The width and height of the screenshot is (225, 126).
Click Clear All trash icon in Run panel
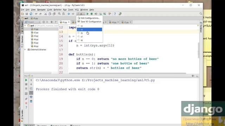tap(31, 101)
